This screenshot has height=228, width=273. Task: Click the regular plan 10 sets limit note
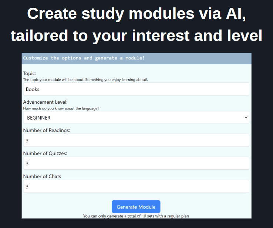coord(136,216)
